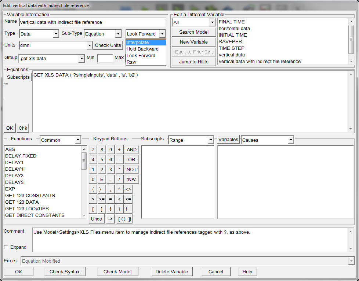The width and height of the screenshot is (359, 281).
Task: Click the -> arrow keypad button
Action: click(110, 219)
